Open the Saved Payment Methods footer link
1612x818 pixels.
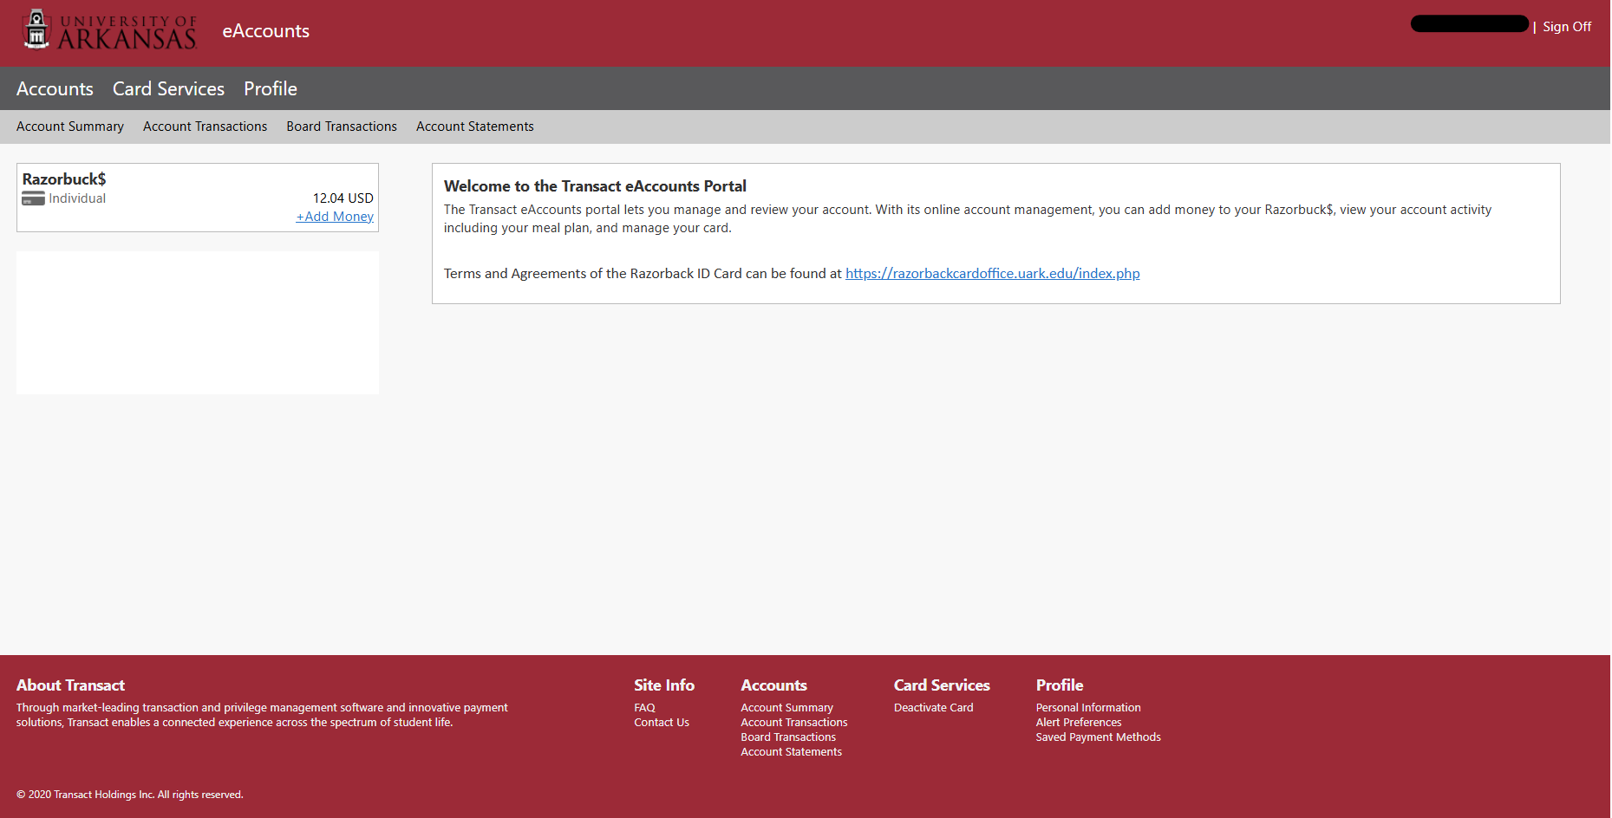pos(1099,737)
